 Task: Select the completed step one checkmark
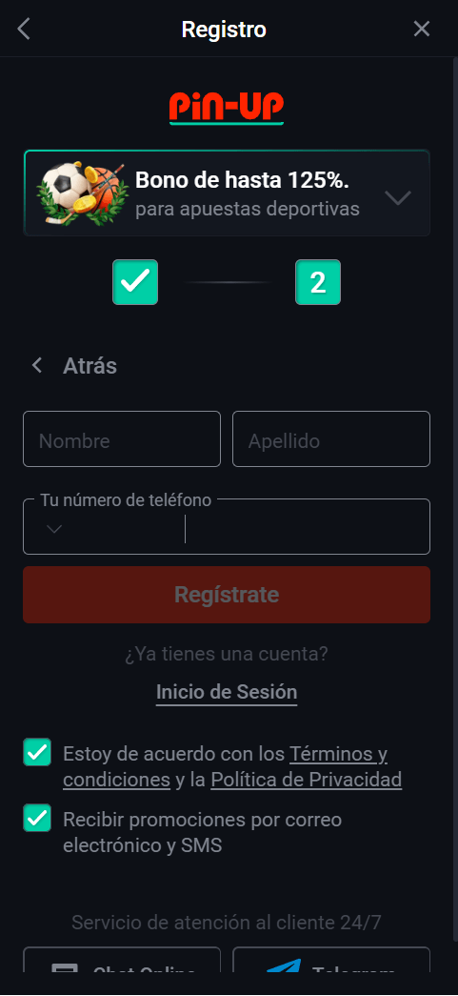(135, 282)
